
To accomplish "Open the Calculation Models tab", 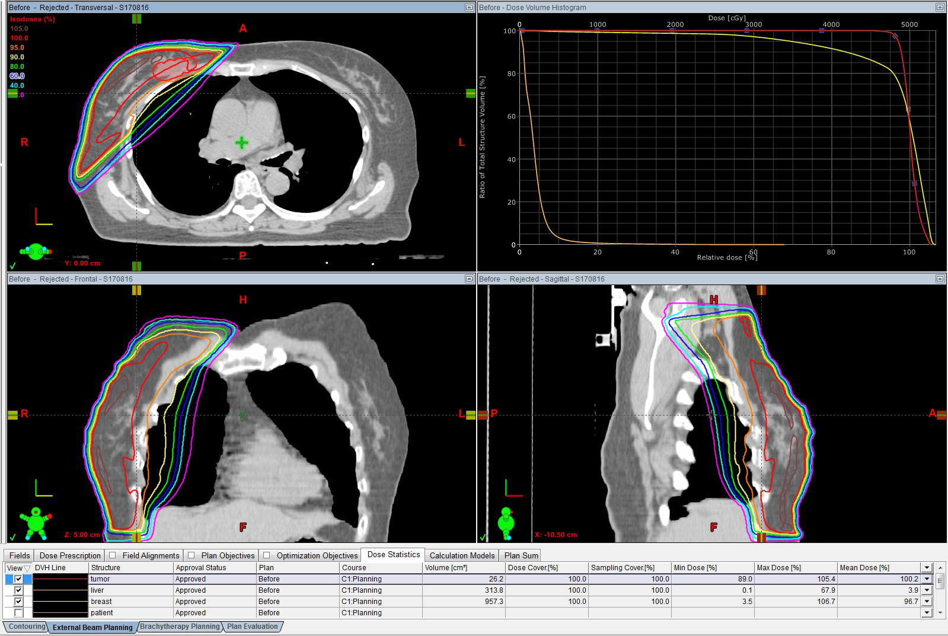I will [x=462, y=555].
